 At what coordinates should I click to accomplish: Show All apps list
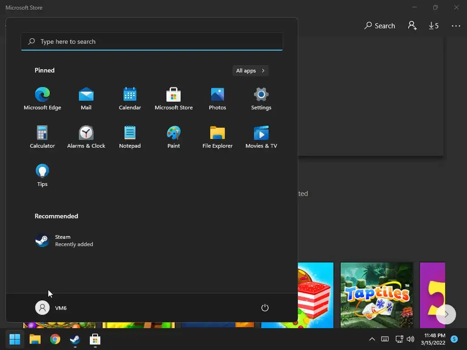click(x=250, y=71)
